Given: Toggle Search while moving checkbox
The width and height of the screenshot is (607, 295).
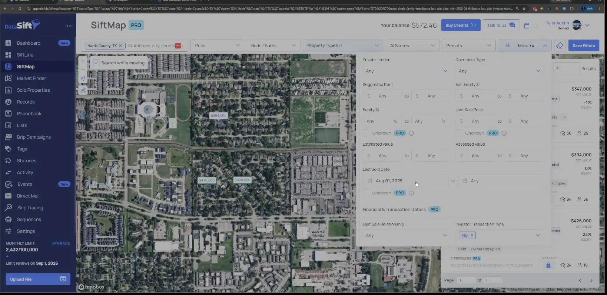Looking at the screenshot, I should [96, 63].
